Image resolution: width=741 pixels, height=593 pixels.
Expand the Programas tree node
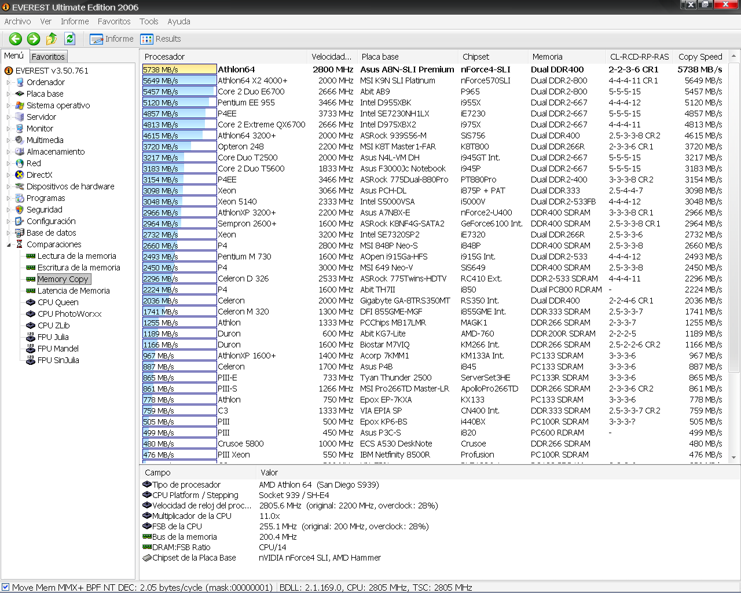pyautogui.click(x=9, y=198)
